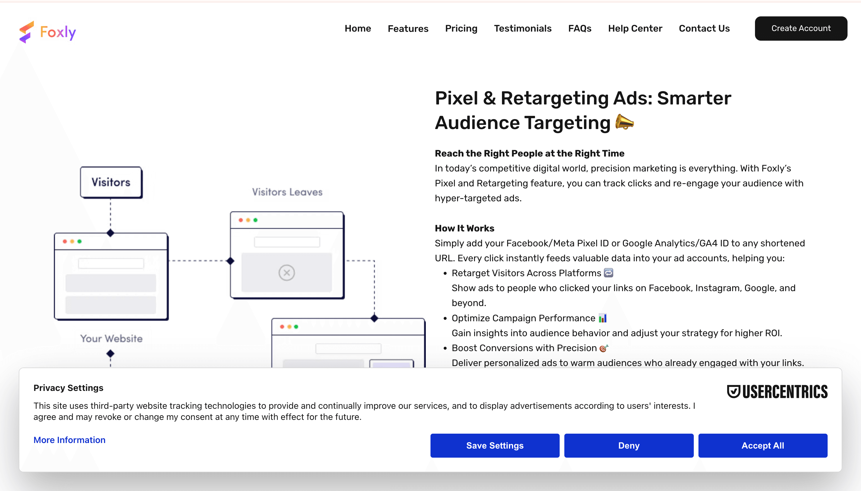The image size is (861, 491).
Task: Click the refresh arrows emoji beside Retarget Visitors
Action: coord(608,272)
